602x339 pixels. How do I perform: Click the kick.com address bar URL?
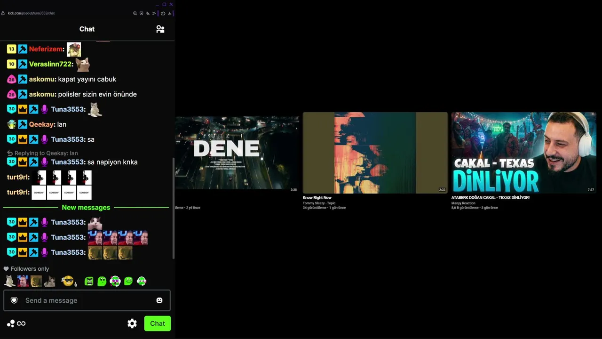click(x=31, y=13)
